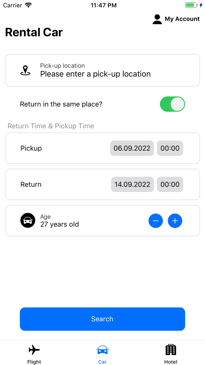This screenshot has width=205, height=365.
Task: Toggle Return in the same place switch
Action: tap(172, 104)
